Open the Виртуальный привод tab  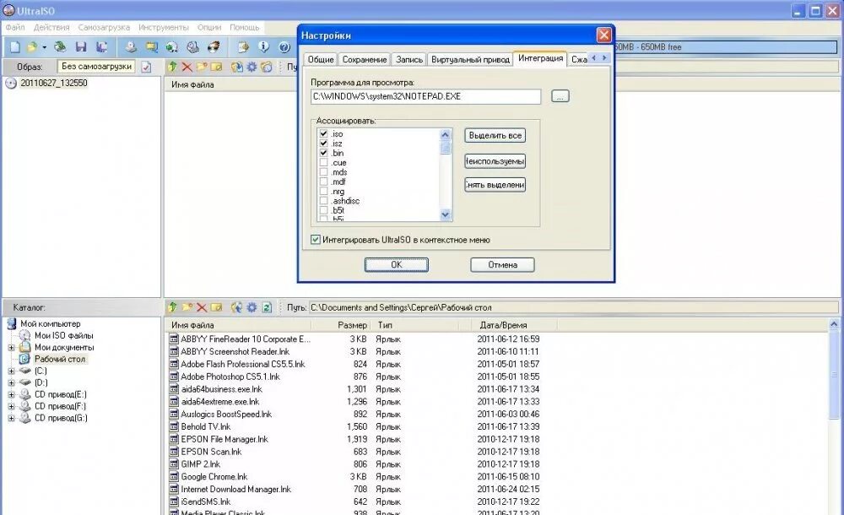tap(470, 59)
